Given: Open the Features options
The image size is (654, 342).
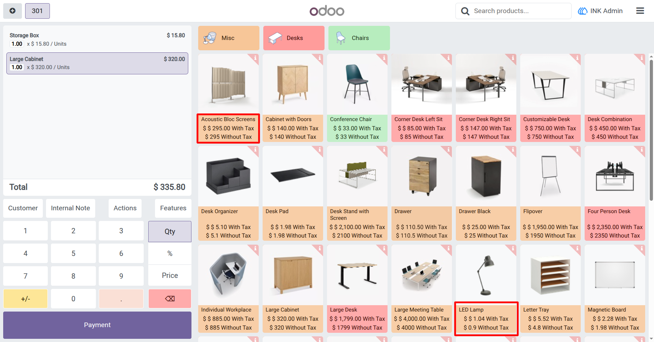Looking at the screenshot, I should pos(173,208).
